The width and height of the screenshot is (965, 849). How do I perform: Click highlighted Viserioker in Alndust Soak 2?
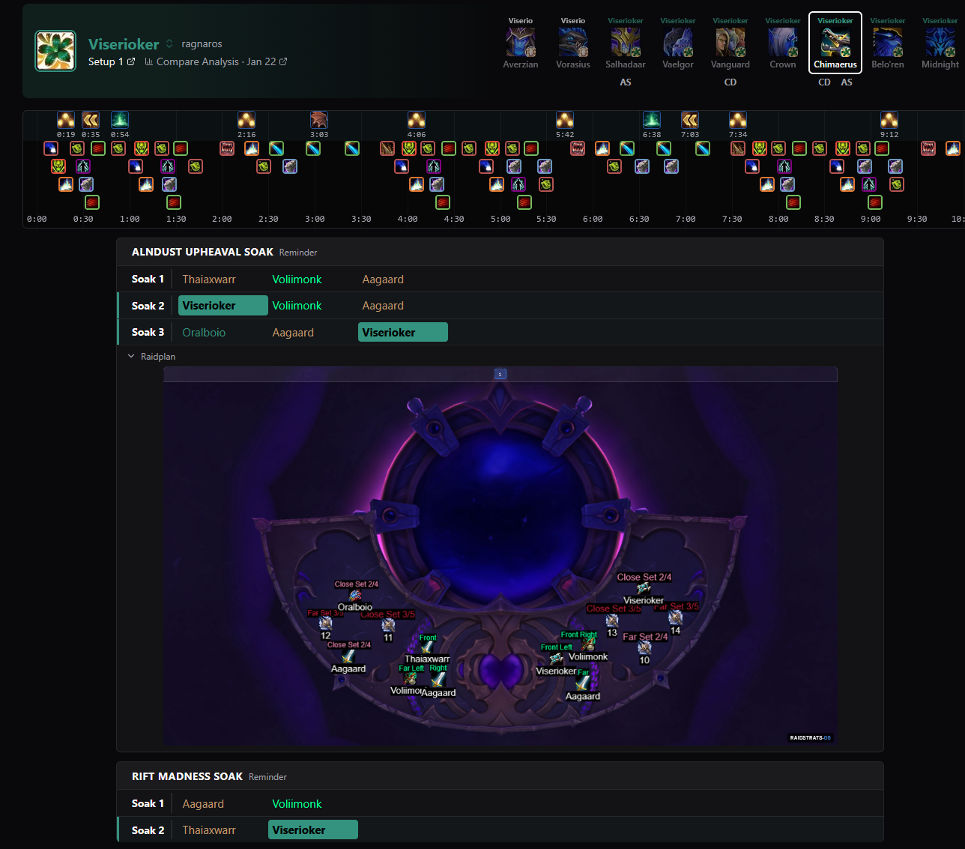(x=223, y=306)
